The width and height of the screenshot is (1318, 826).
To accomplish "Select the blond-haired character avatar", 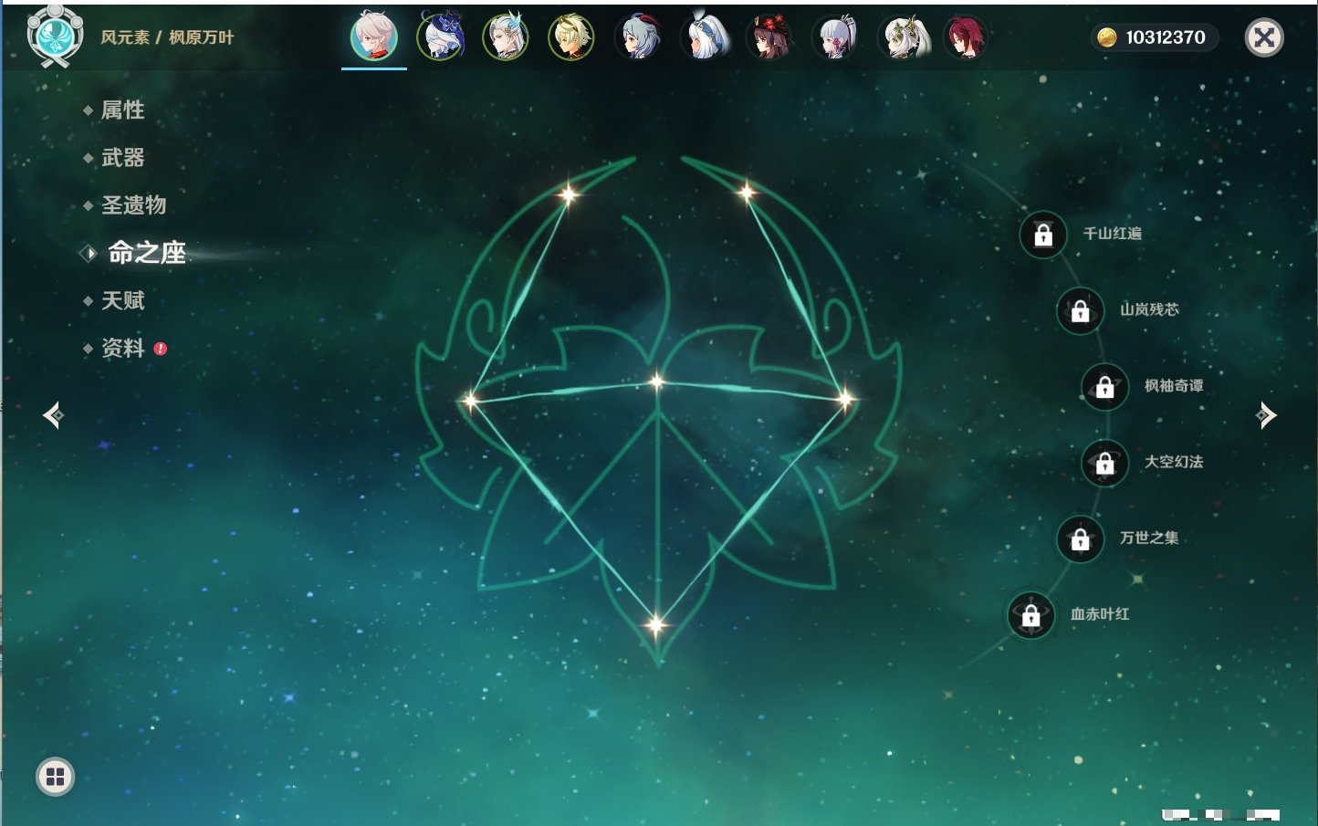I will tap(571, 37).
